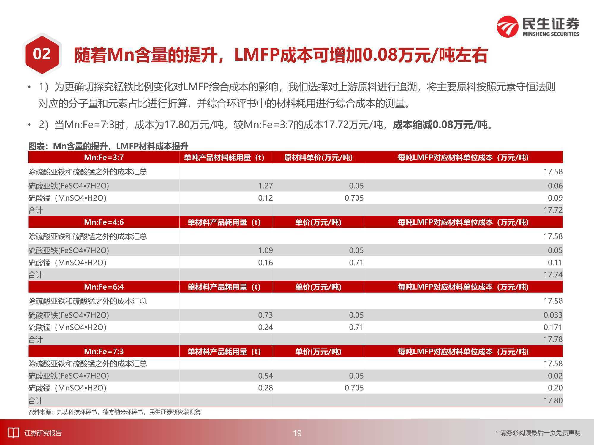Select the 0.28 usage cell
The image size is (594, 445).
pyautogui.click(x=226, y=388)
